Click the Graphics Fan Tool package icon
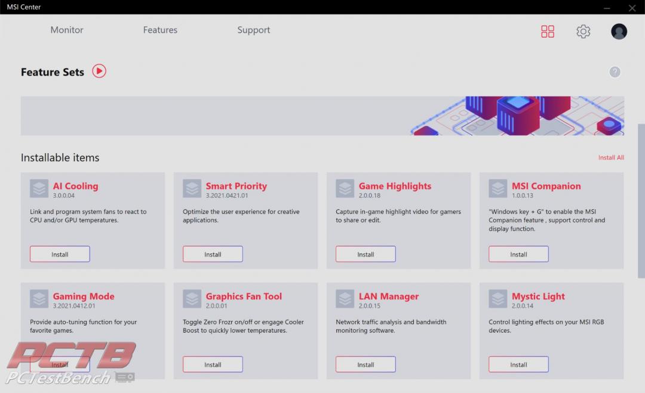This screenshot has height=393, width=645. 192,299
